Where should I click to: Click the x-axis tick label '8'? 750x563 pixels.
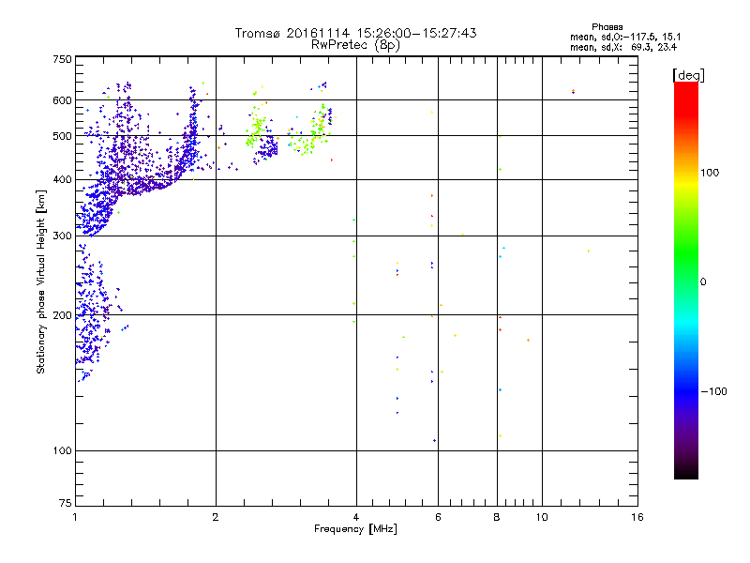pyautogui.click(x=497, y=517)
